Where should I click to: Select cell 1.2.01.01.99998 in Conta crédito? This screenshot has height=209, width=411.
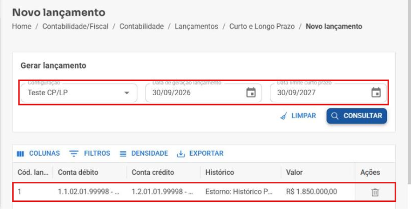pos(164,192)
